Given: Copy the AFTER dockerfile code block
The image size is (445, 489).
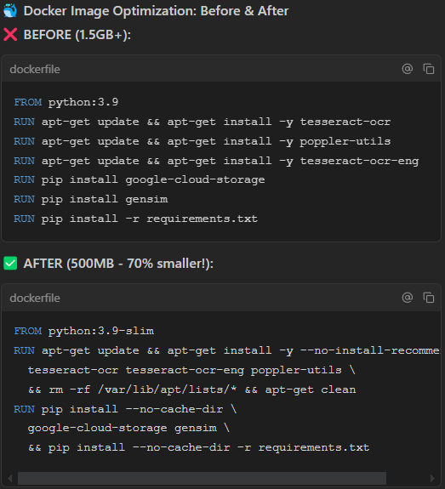Looking at the screenshot, I should (x=429, y=298).
